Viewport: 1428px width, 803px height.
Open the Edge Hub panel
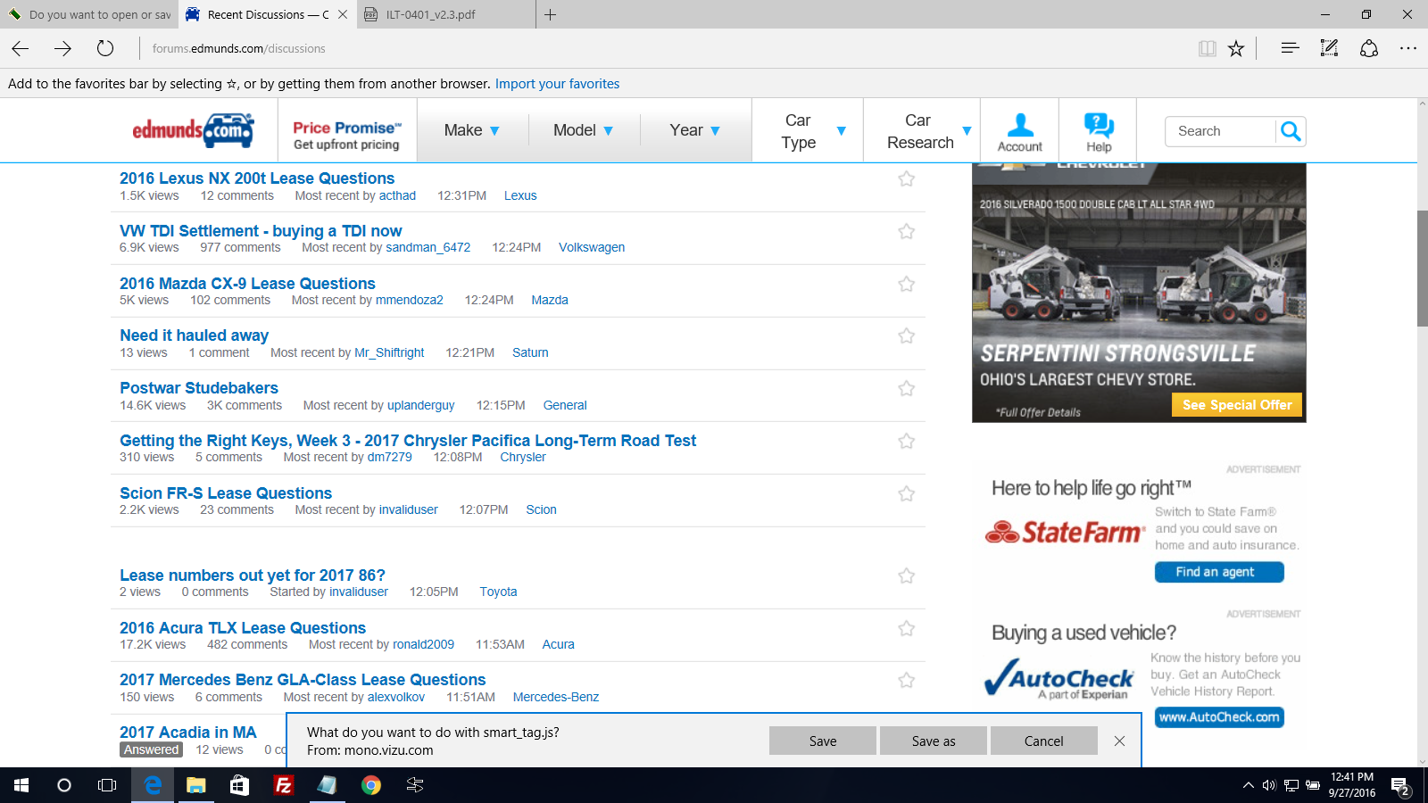point(1290,48)
